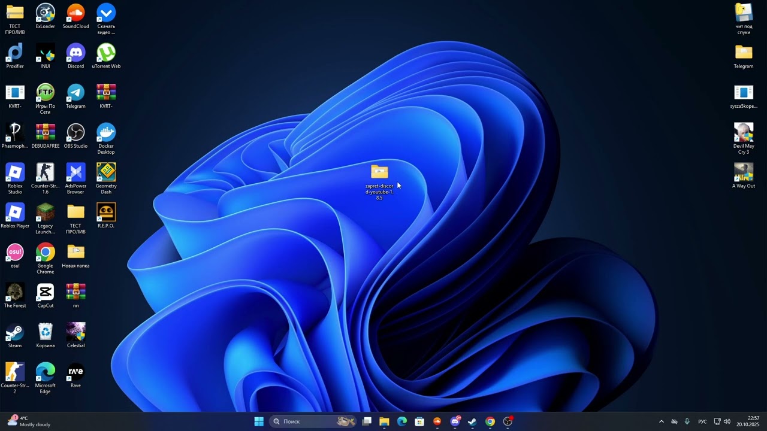
Task: Click the microphone icon in system tray
Action: click(x=687, y=421)
